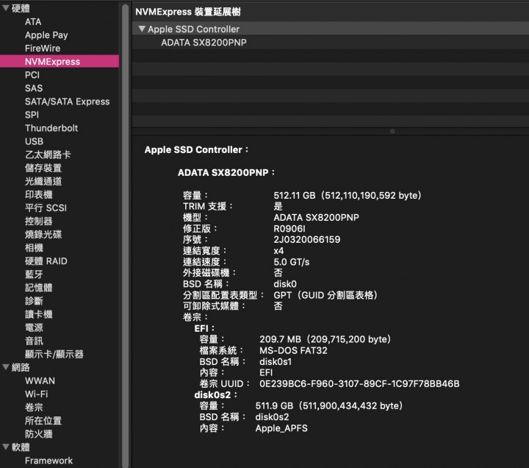
Task: Open 所在位置 entry
Action: click(43, 421)
